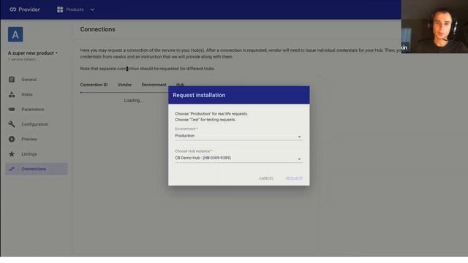468x263 pixels.
Task: Click the Provider infinity logo icon
Action: (12, 9)
